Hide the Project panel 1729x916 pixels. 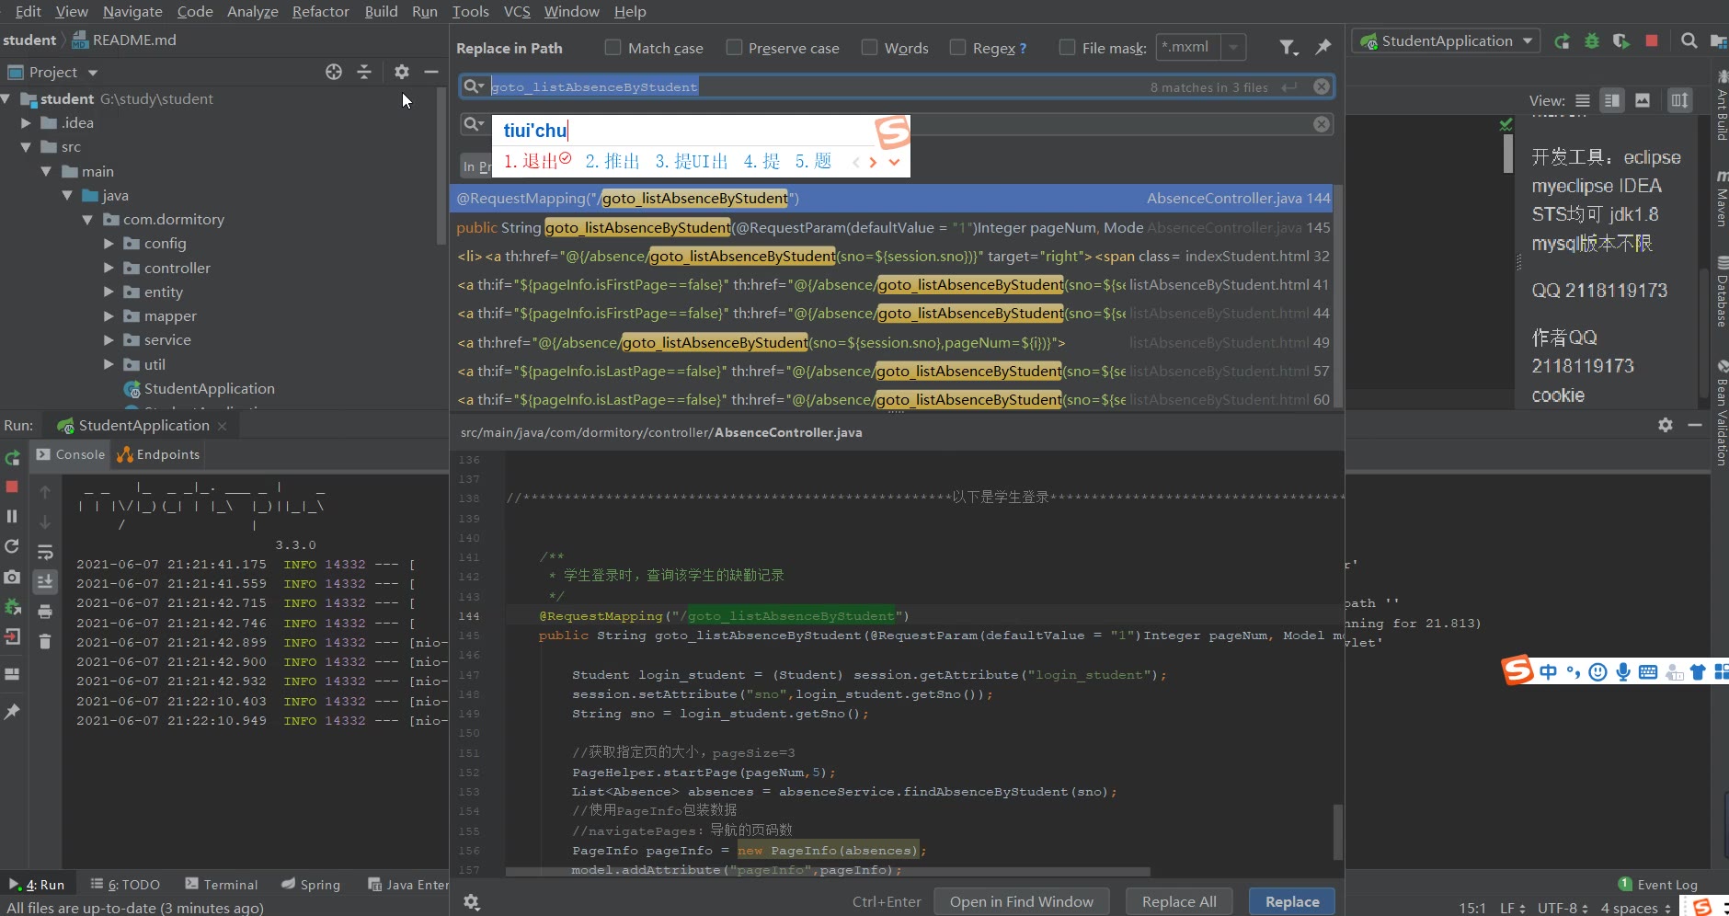(431, 72)
